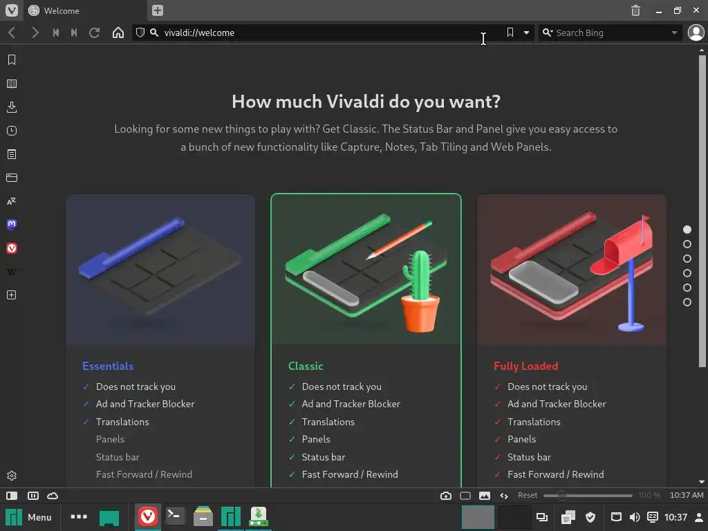Screen dimensions: 708x531
Task: Open the user profile avatar
Action: (696, 32)
